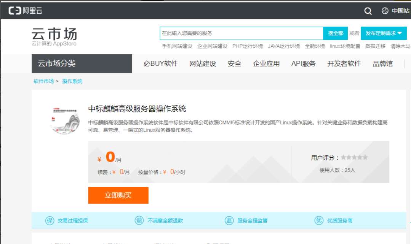The image size is (411, 244).
Task: Click the linux环境配置 suggestion link
Action: pyautogui.click(x=345, y=46)
